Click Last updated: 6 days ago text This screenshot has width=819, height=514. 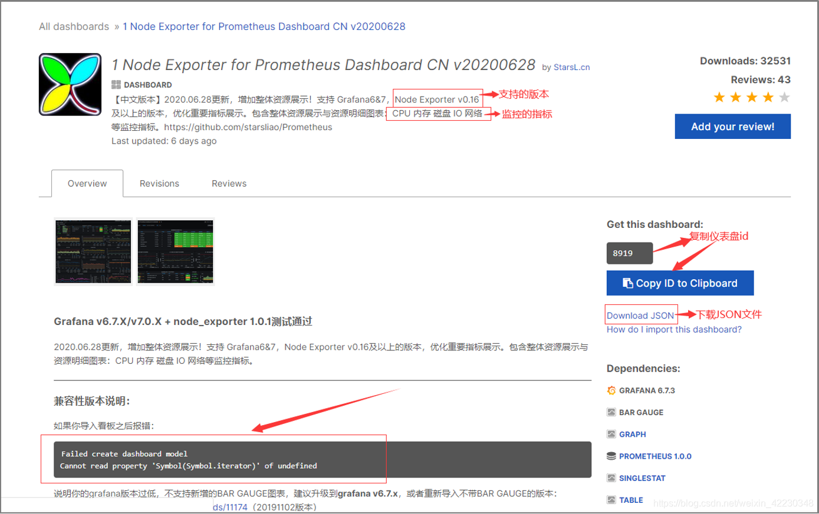click(164, 141)
